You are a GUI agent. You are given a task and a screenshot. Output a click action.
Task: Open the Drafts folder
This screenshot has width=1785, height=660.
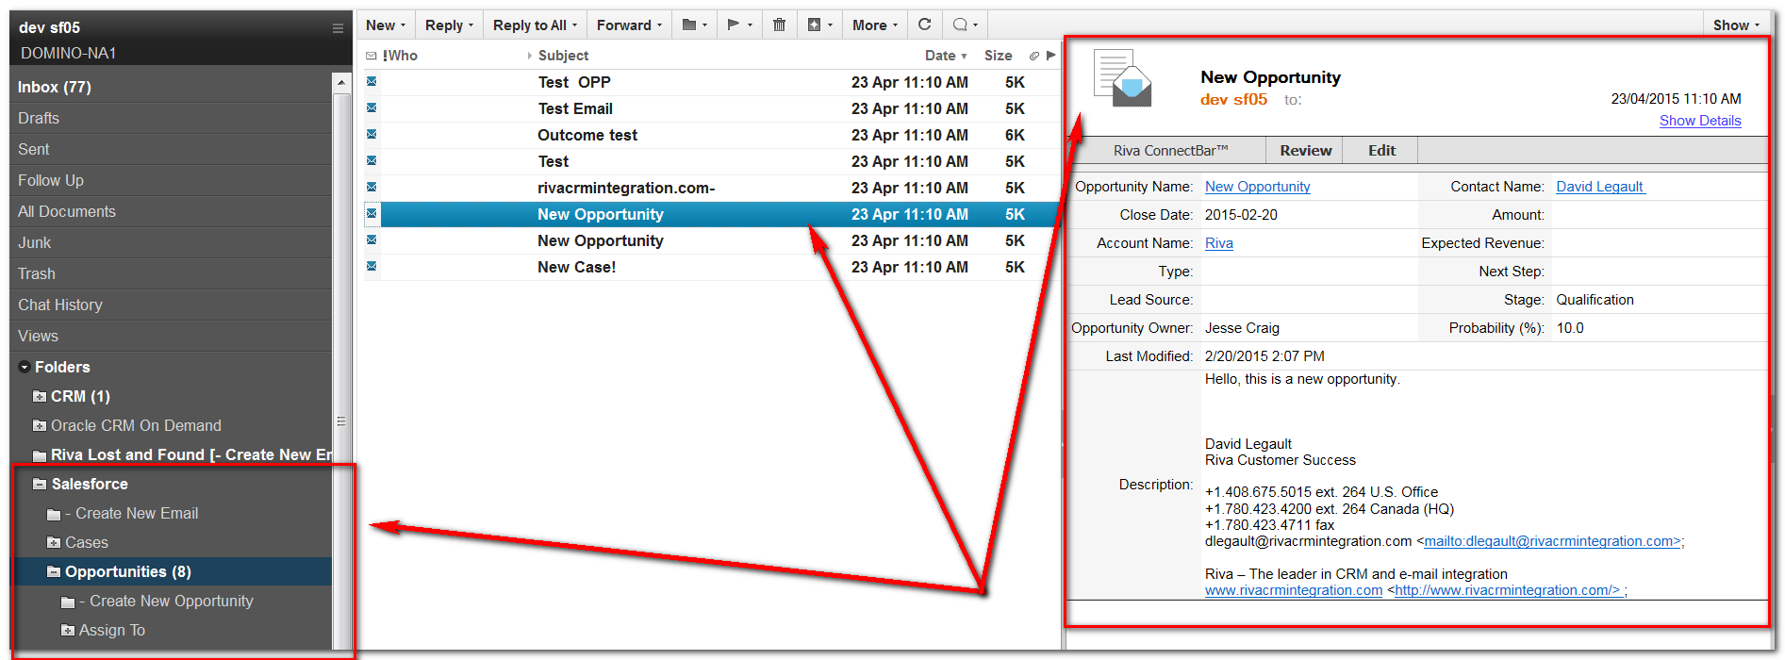pos(171,118)
